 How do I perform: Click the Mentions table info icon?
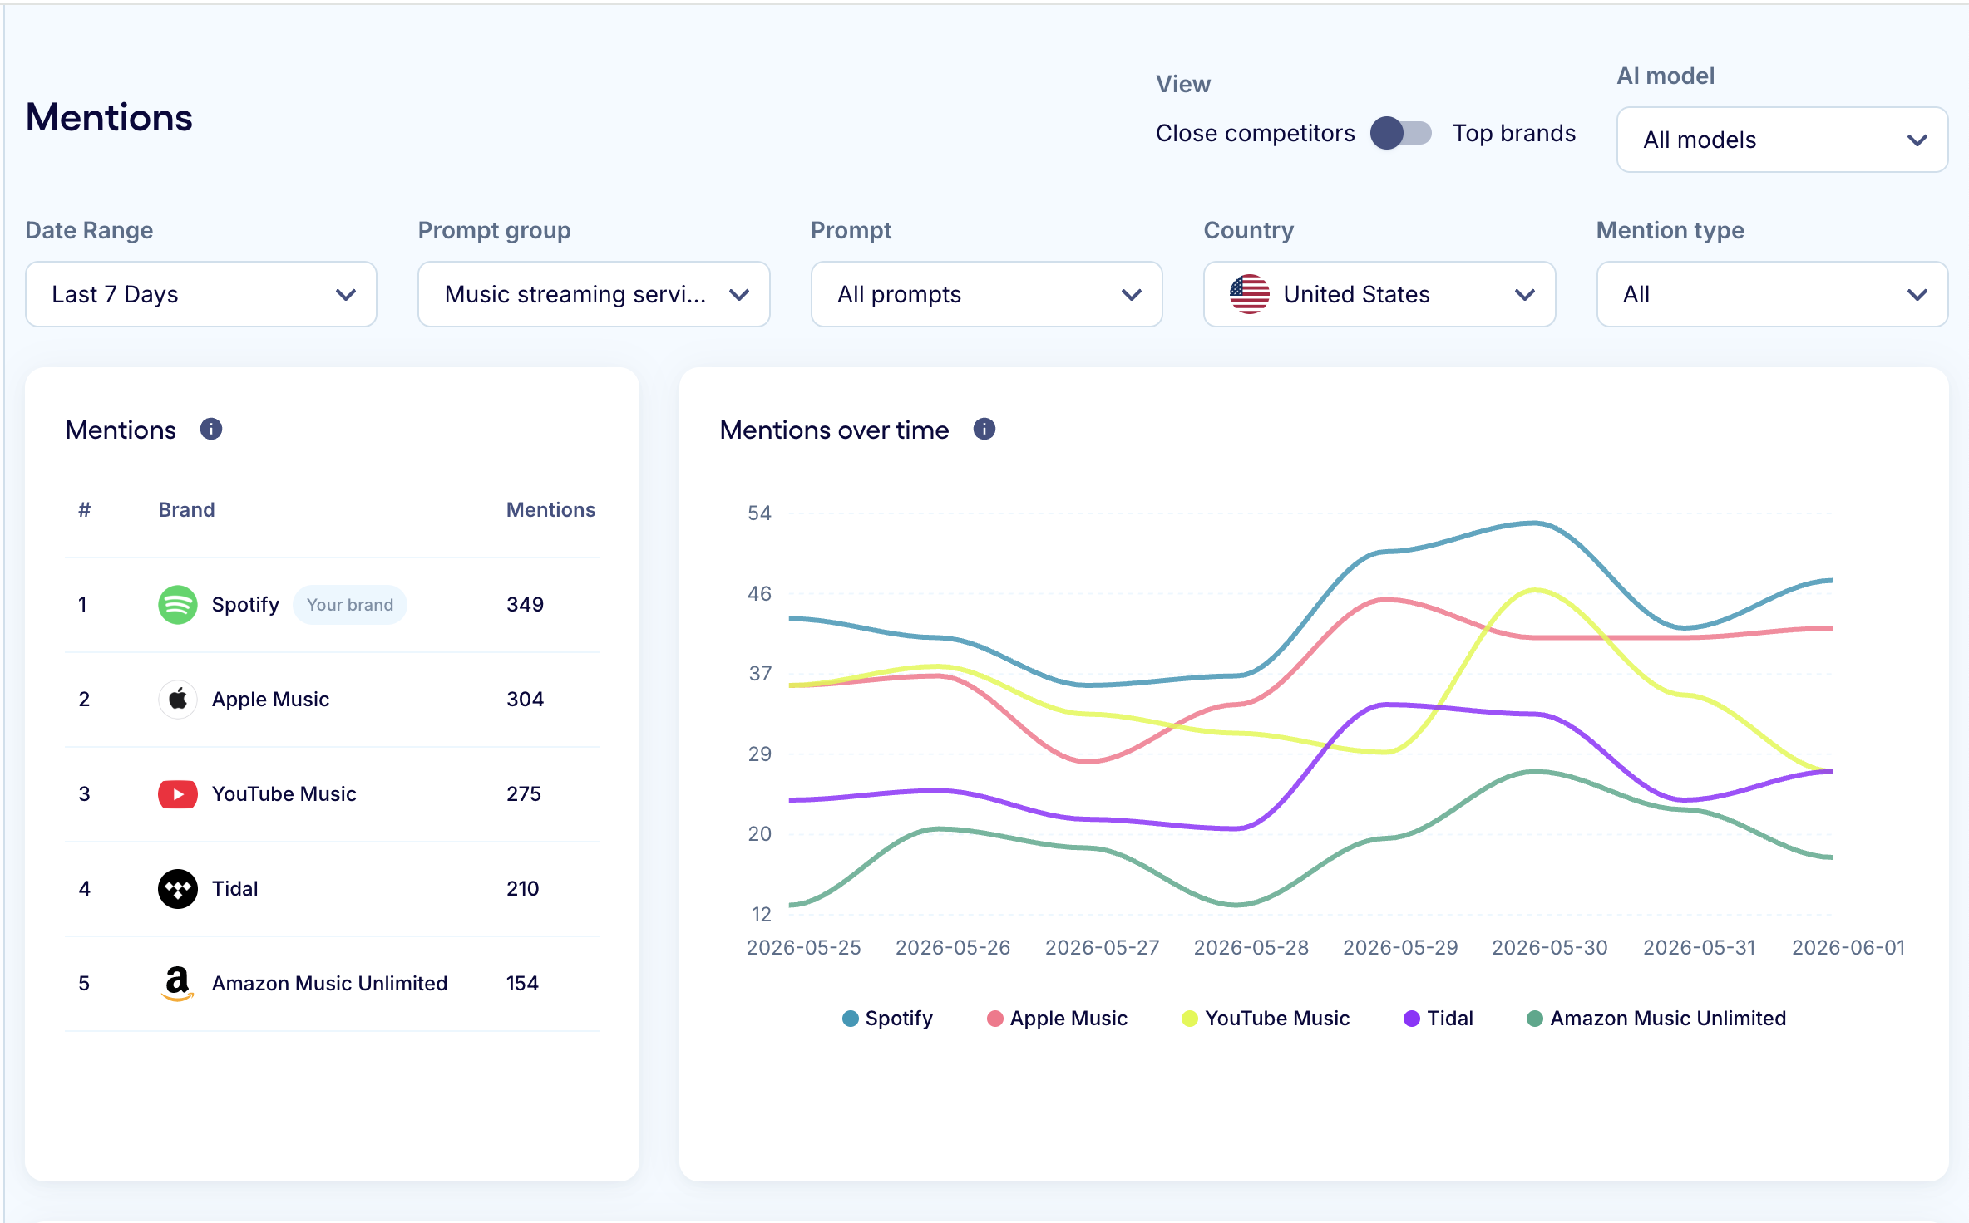click(211, 429)
